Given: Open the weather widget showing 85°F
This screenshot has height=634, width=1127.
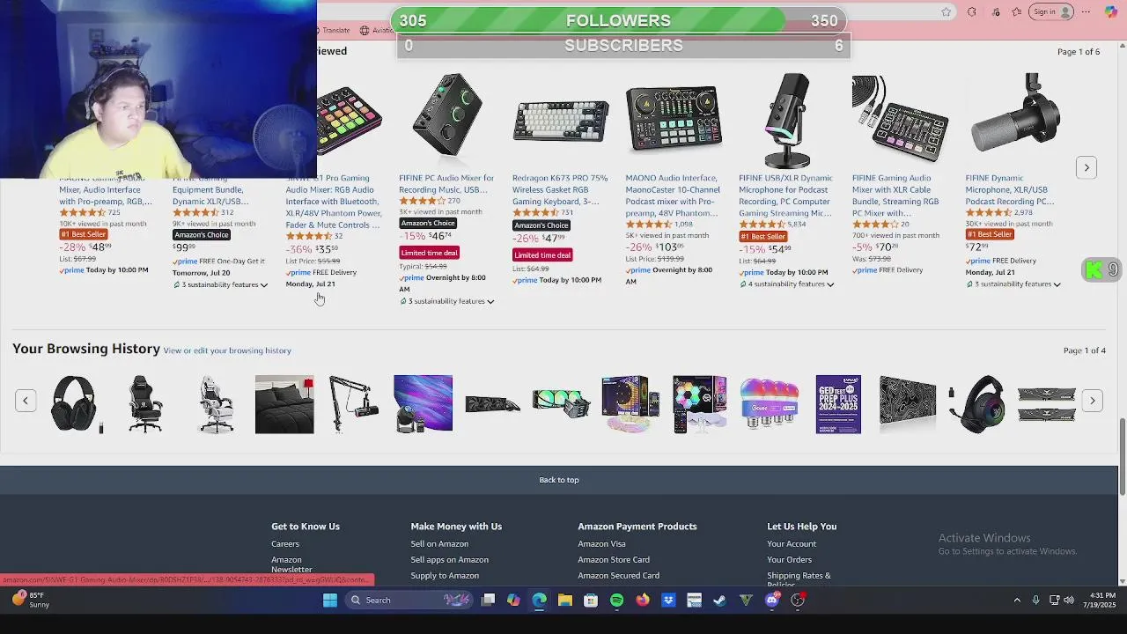Looking at the screenshot, I should pos(31,601).
